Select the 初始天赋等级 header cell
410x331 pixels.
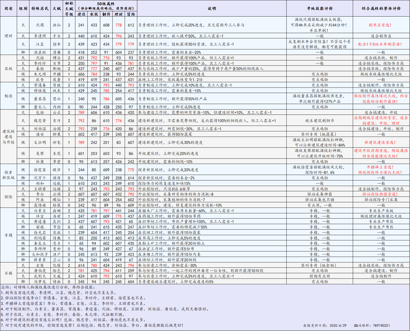(69, 8)
